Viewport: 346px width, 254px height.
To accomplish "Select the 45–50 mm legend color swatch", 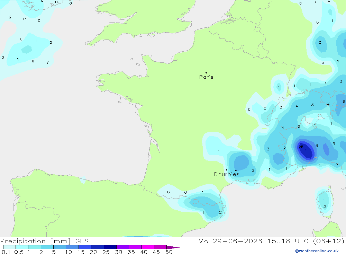I will tap(161, 247).
